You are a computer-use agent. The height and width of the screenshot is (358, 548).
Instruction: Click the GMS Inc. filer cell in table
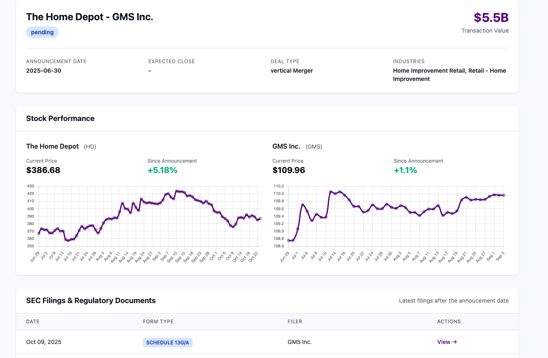coord(299,342)
